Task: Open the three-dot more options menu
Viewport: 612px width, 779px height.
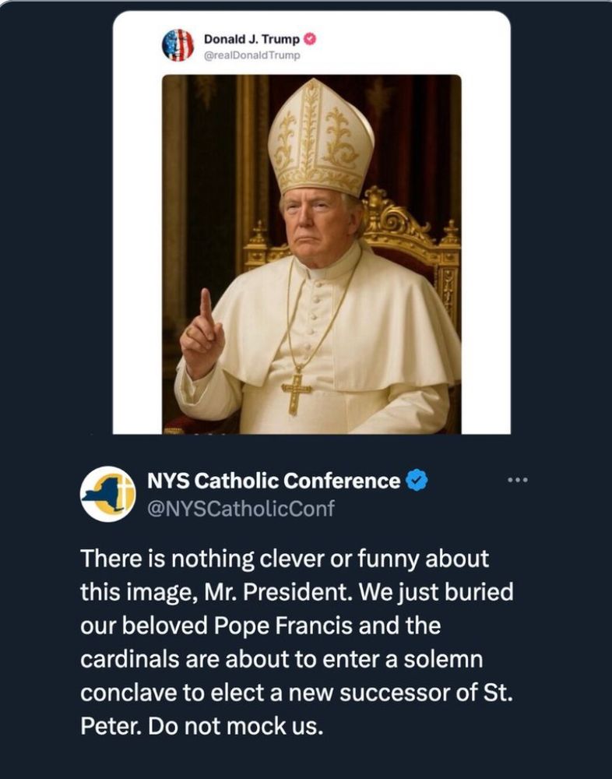Action: [x=517, y=480]
